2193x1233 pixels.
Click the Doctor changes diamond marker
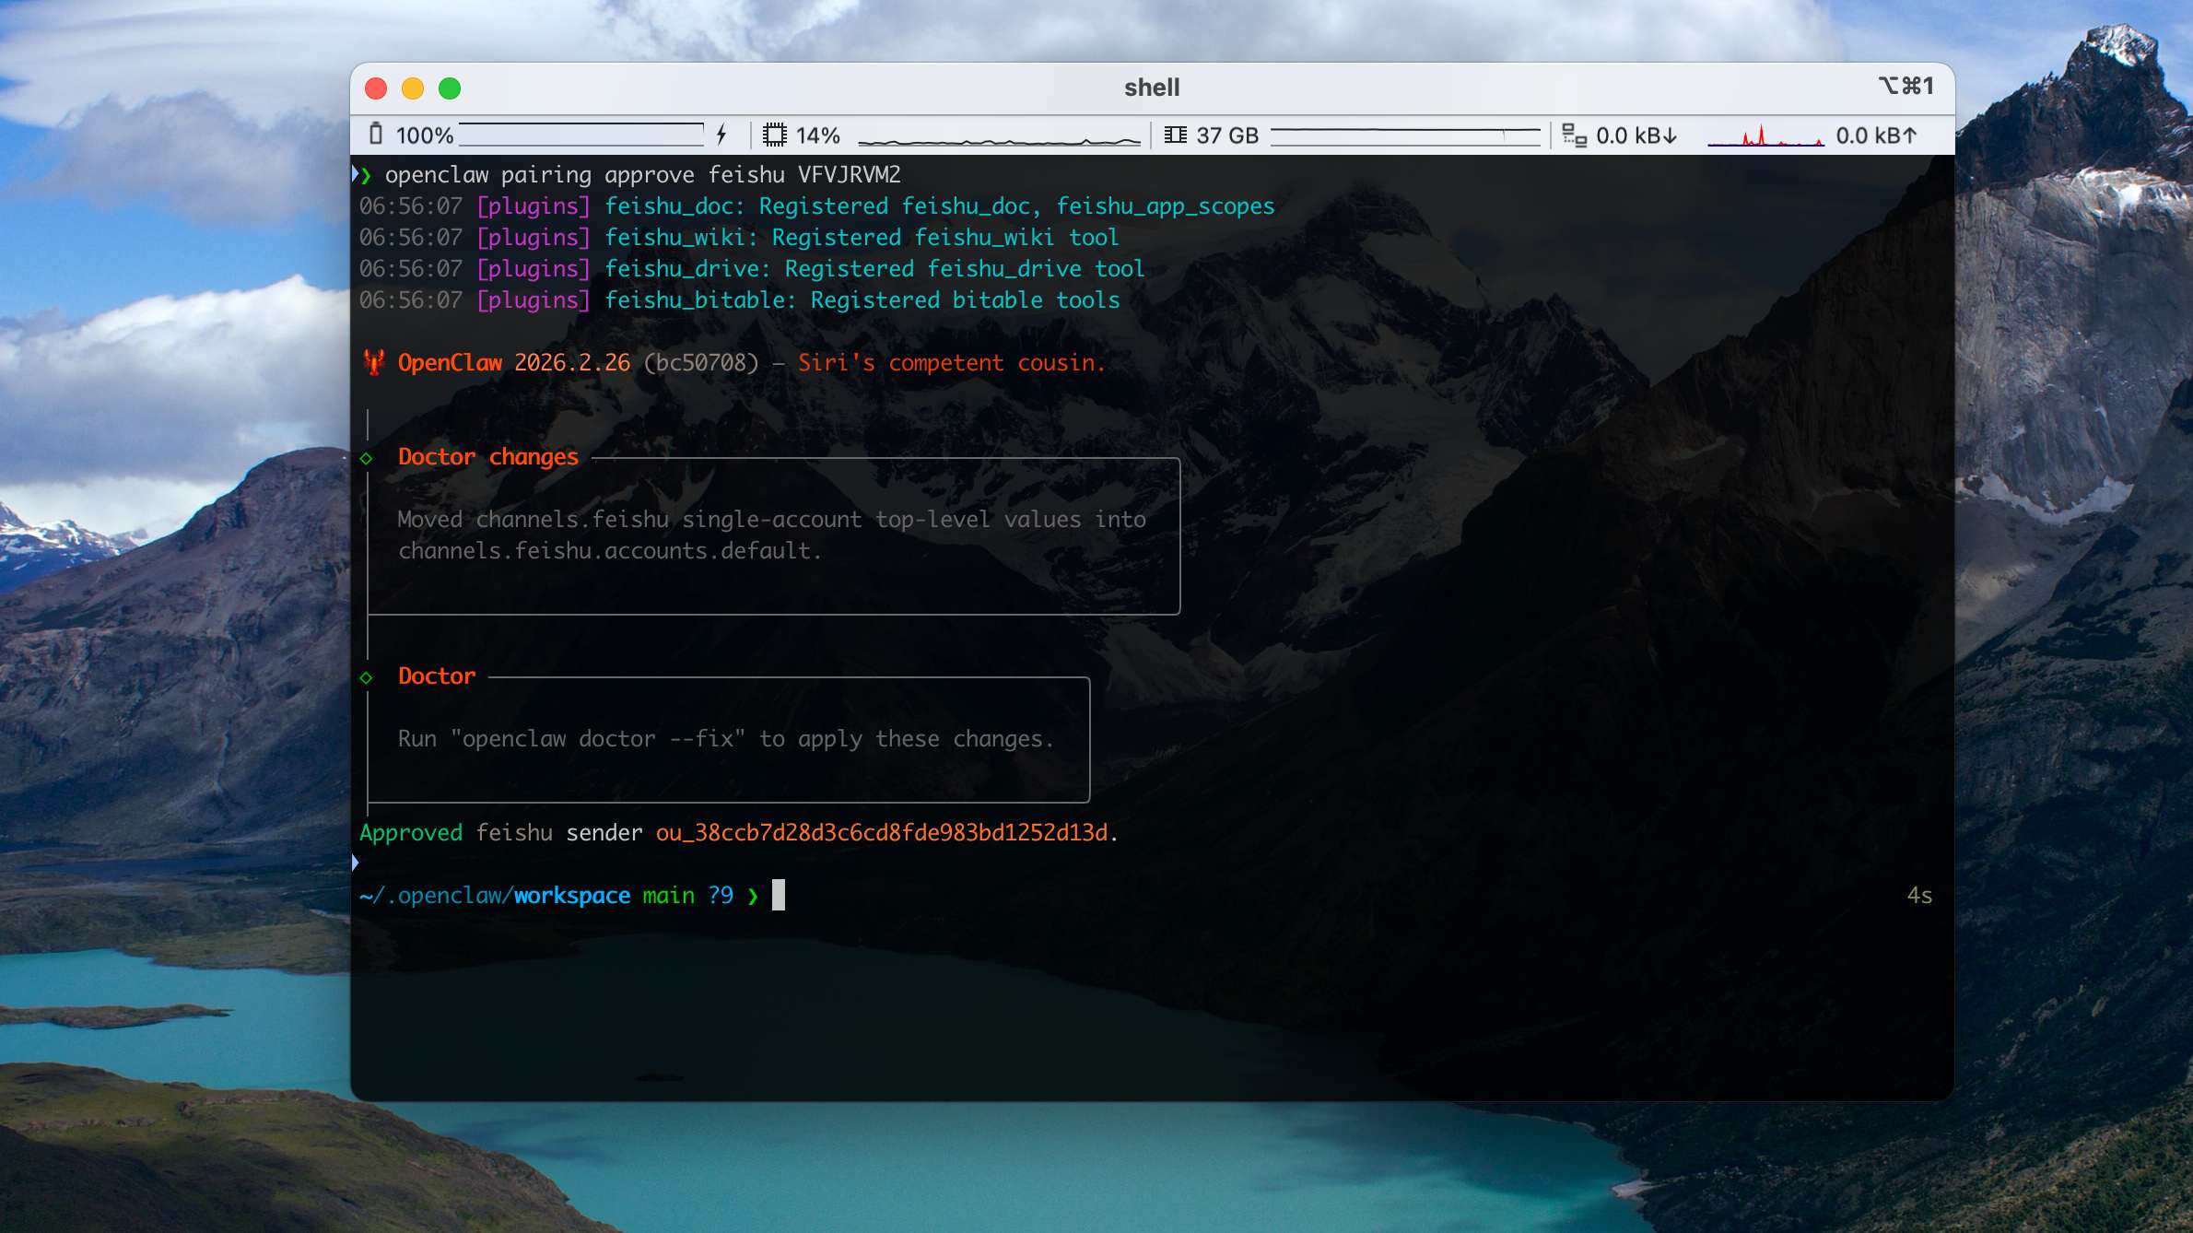[367, 458]
